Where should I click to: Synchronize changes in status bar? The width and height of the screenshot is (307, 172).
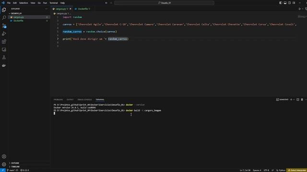[17, 170]
